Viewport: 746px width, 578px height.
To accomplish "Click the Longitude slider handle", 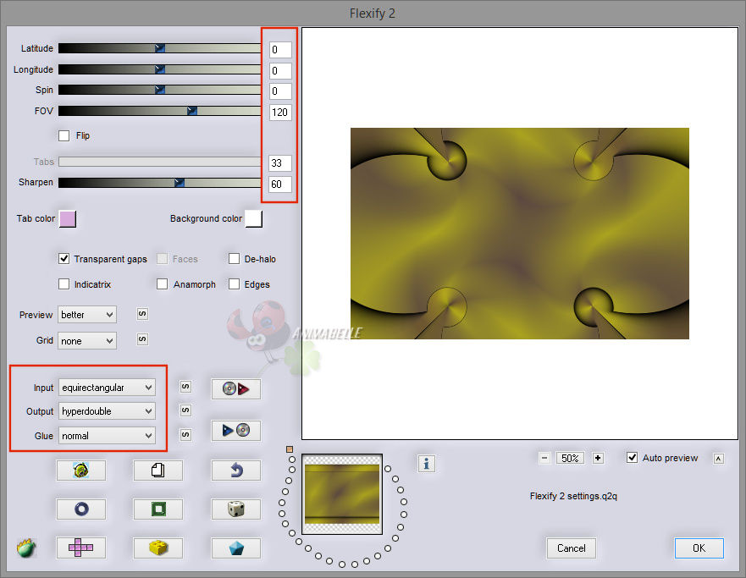I will click(x=160, y=69).
